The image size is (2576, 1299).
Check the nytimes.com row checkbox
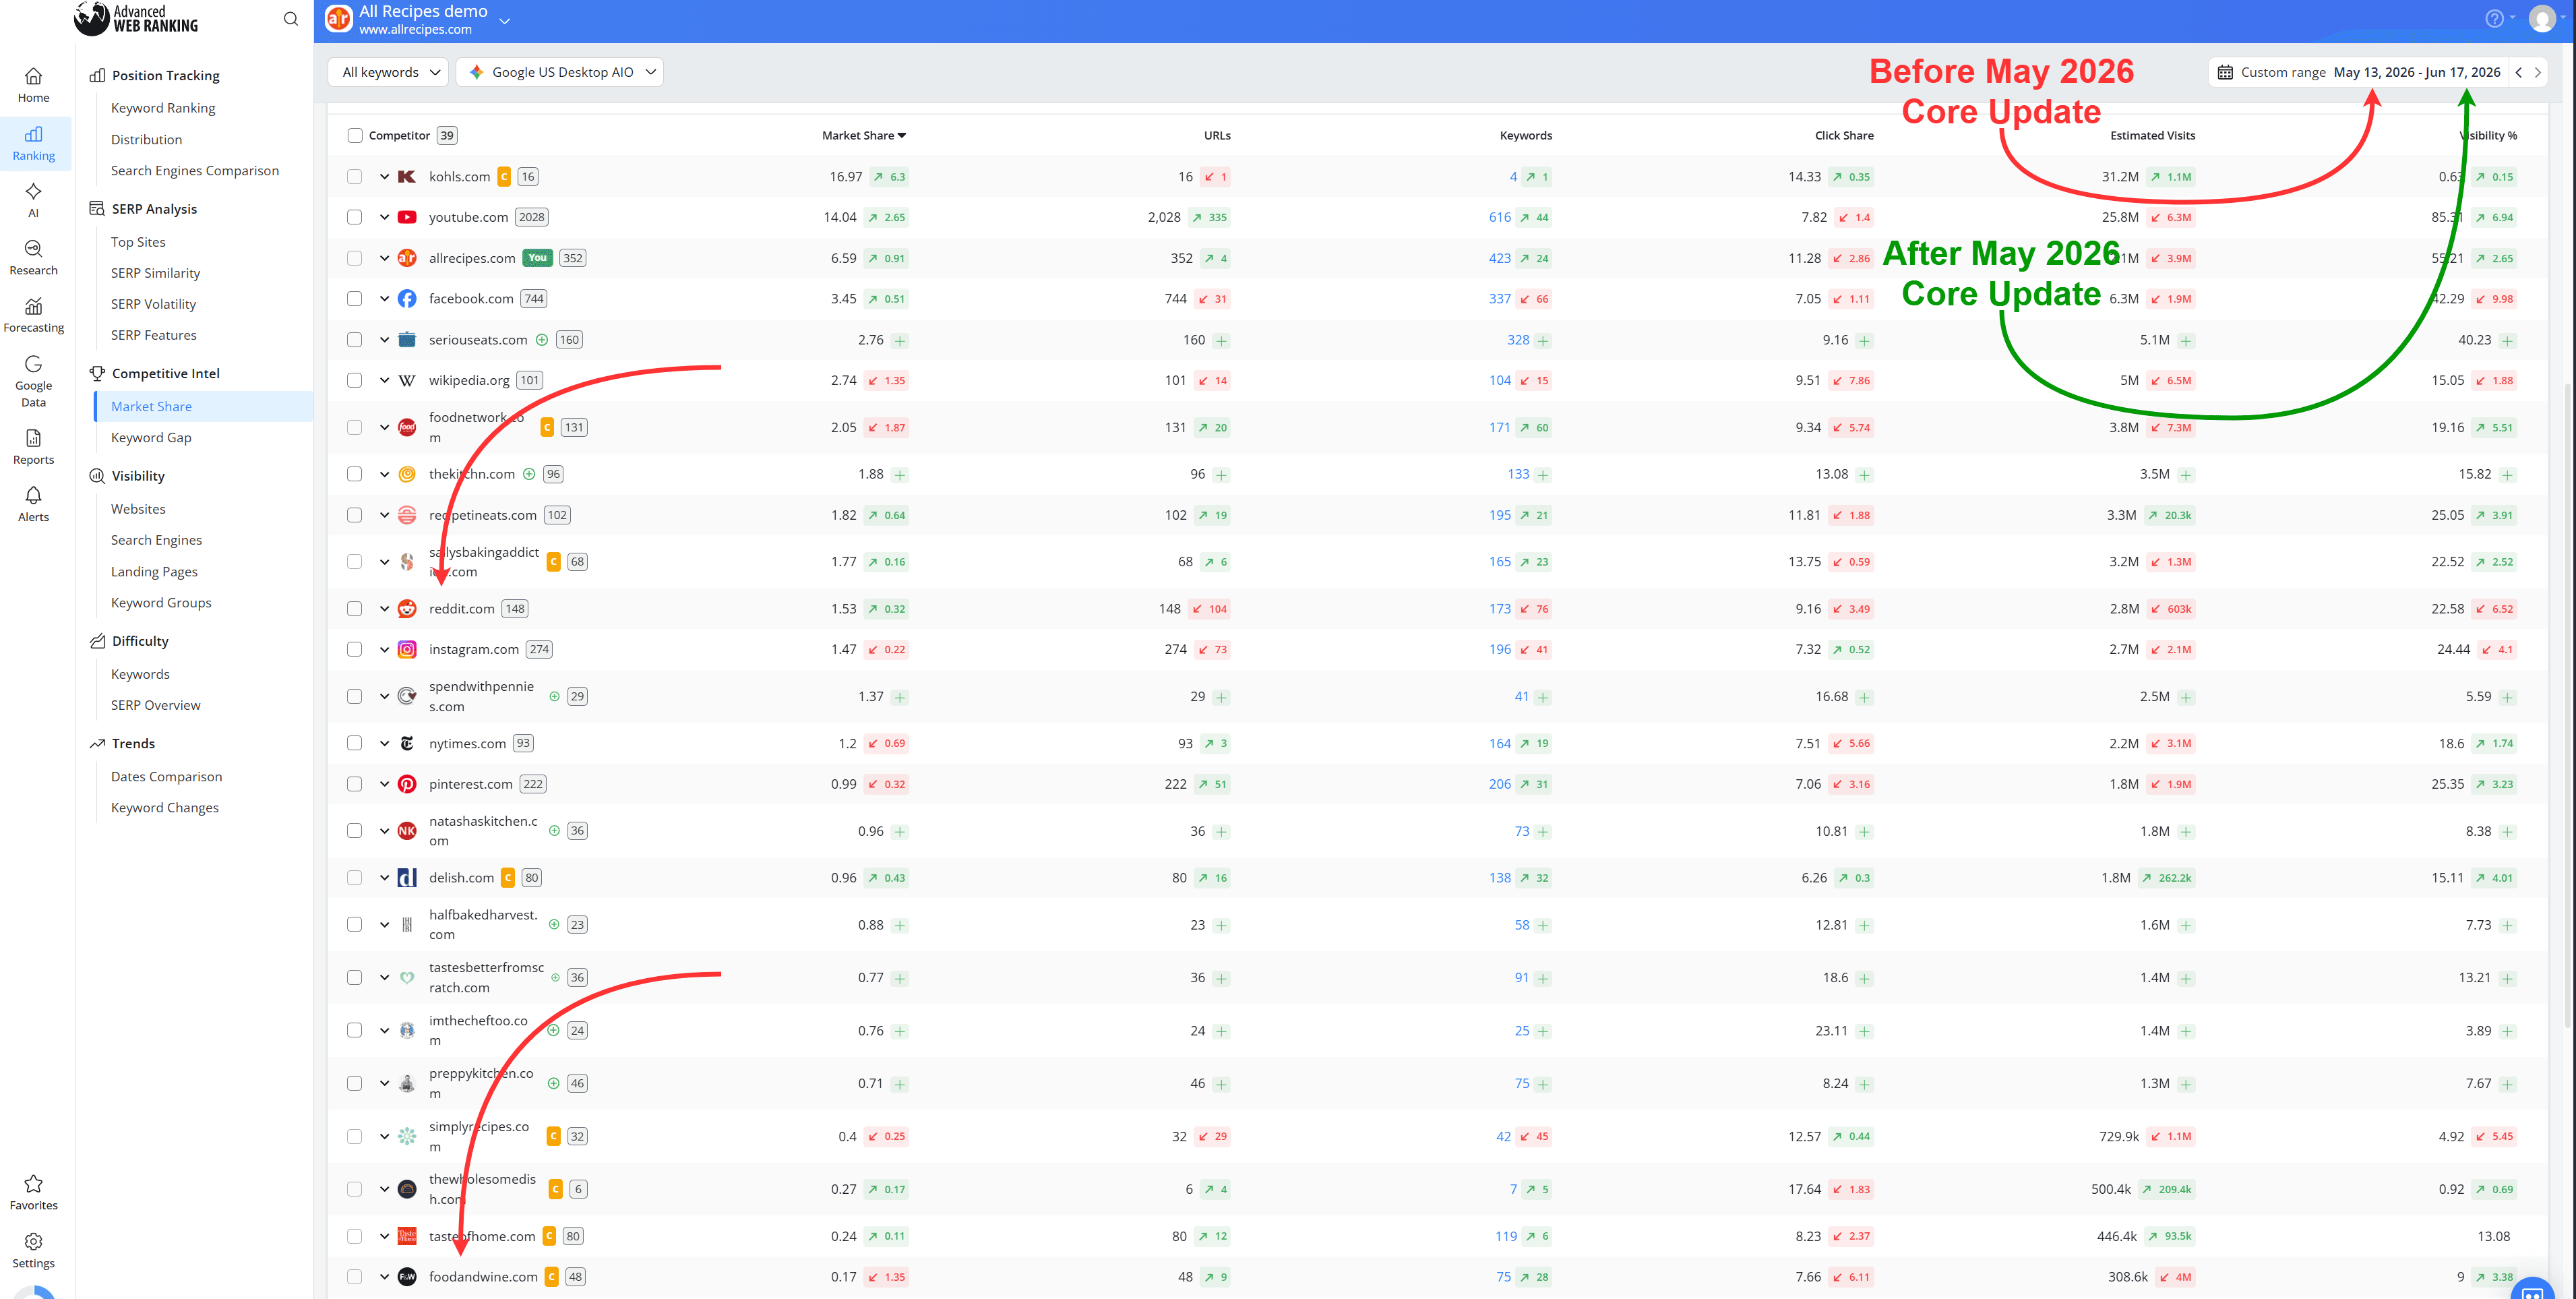pyautogui.click(x=354, y=743)
